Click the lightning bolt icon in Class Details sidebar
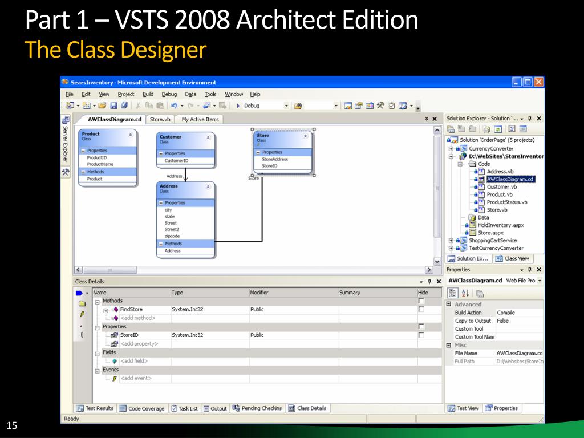The height and width of the screenshot is (438, 584). click(82, 314)
